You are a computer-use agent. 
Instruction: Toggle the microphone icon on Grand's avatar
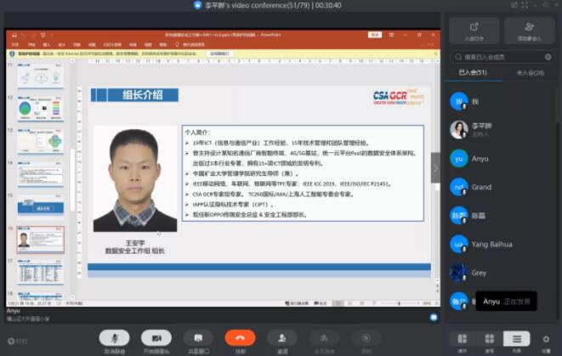tap(464, 192)
